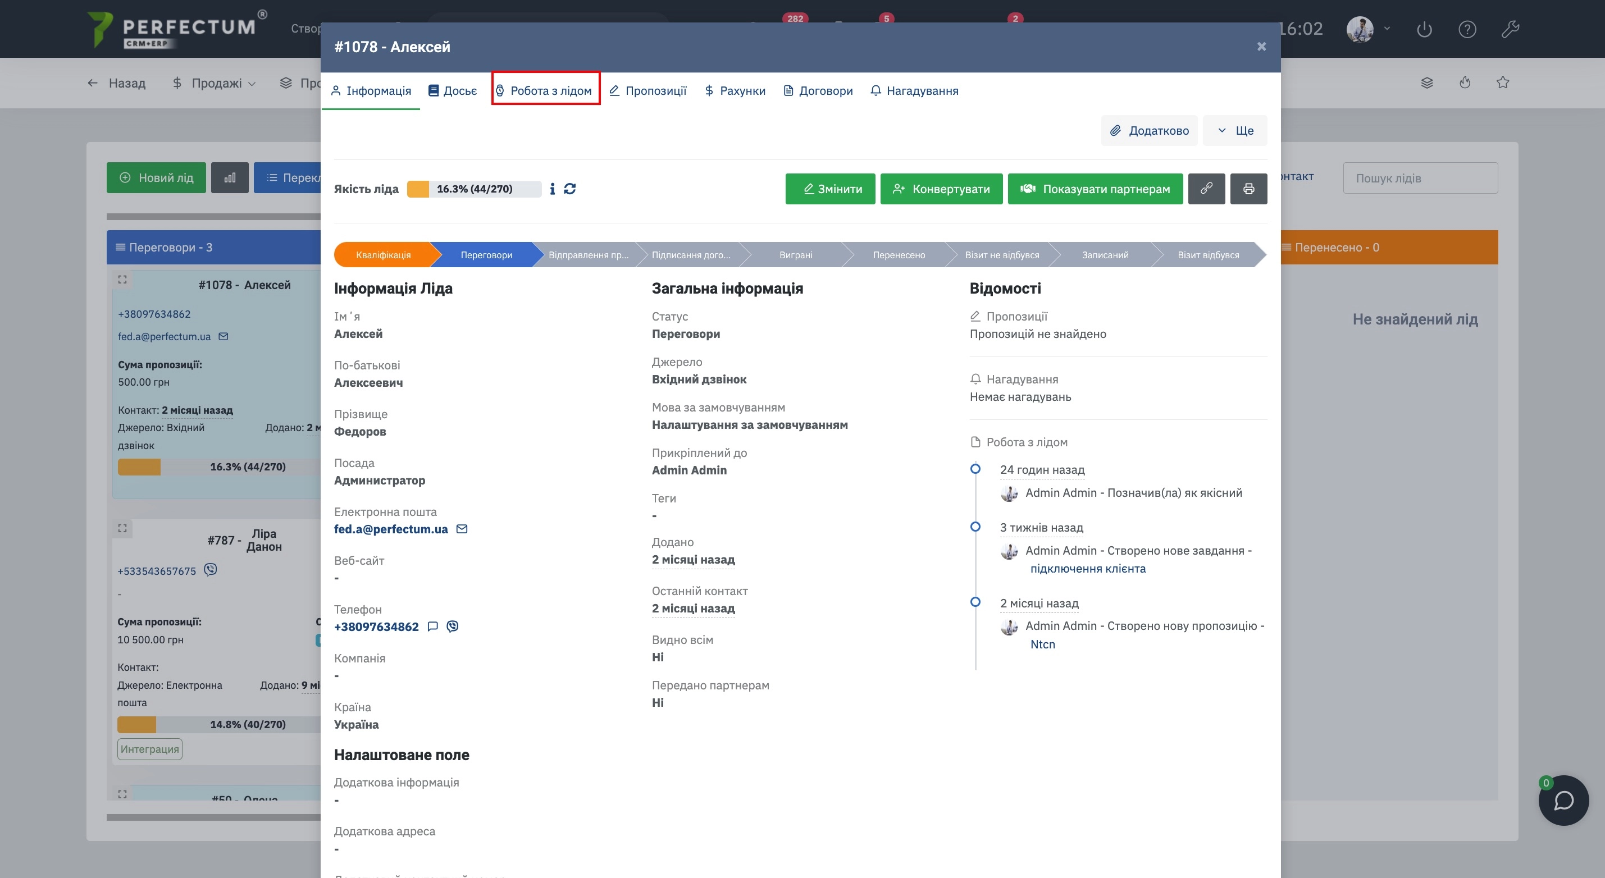Select the Візит відбувся pipeline stage
The height and width of the screenshot is (878, 1605).
[x=1208, y=255]
